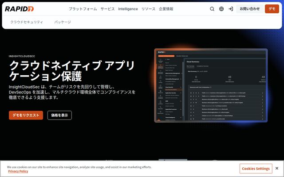Click the orange デモ button in header
This screenshot has width=284, height=177.
point(272,9)
